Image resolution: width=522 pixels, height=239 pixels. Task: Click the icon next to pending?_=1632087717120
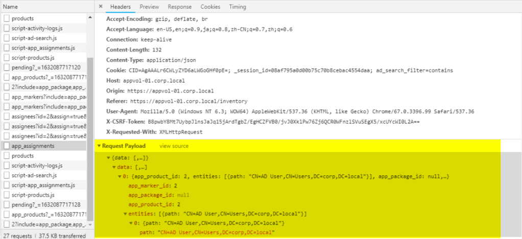coord(7,67)
